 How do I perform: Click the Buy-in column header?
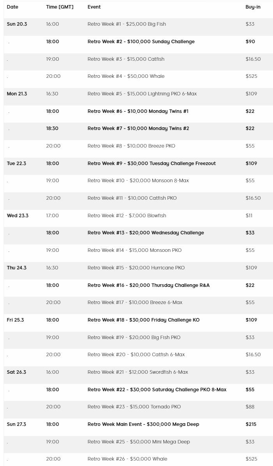pos(253,7)
